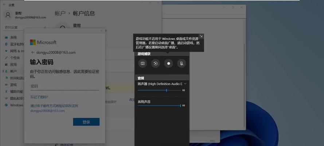Close the Microsoft sign-in dialog
The width and height of the screenshot is (324, 146).
tap(101, 31)
